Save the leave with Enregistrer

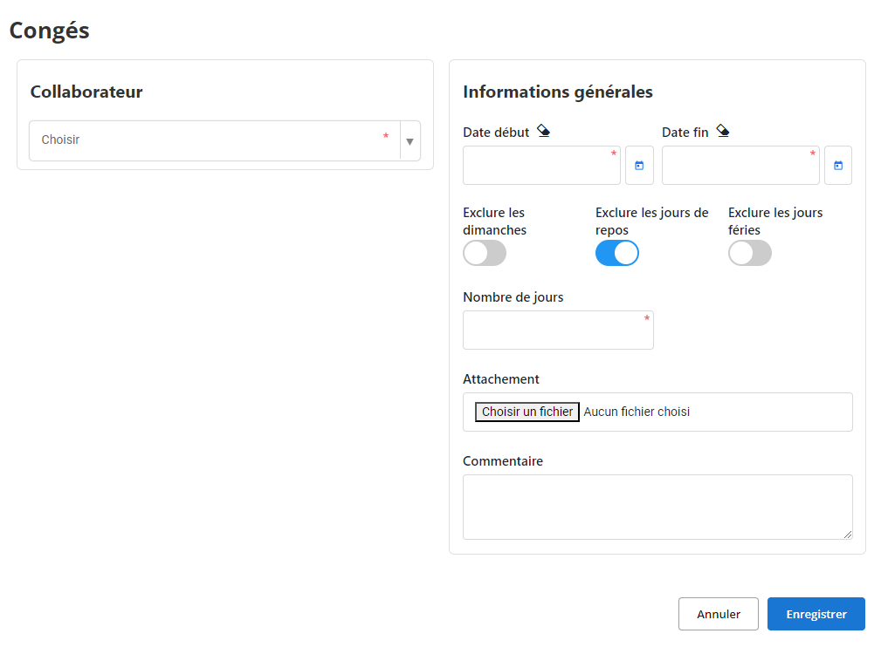pos(816,614)
